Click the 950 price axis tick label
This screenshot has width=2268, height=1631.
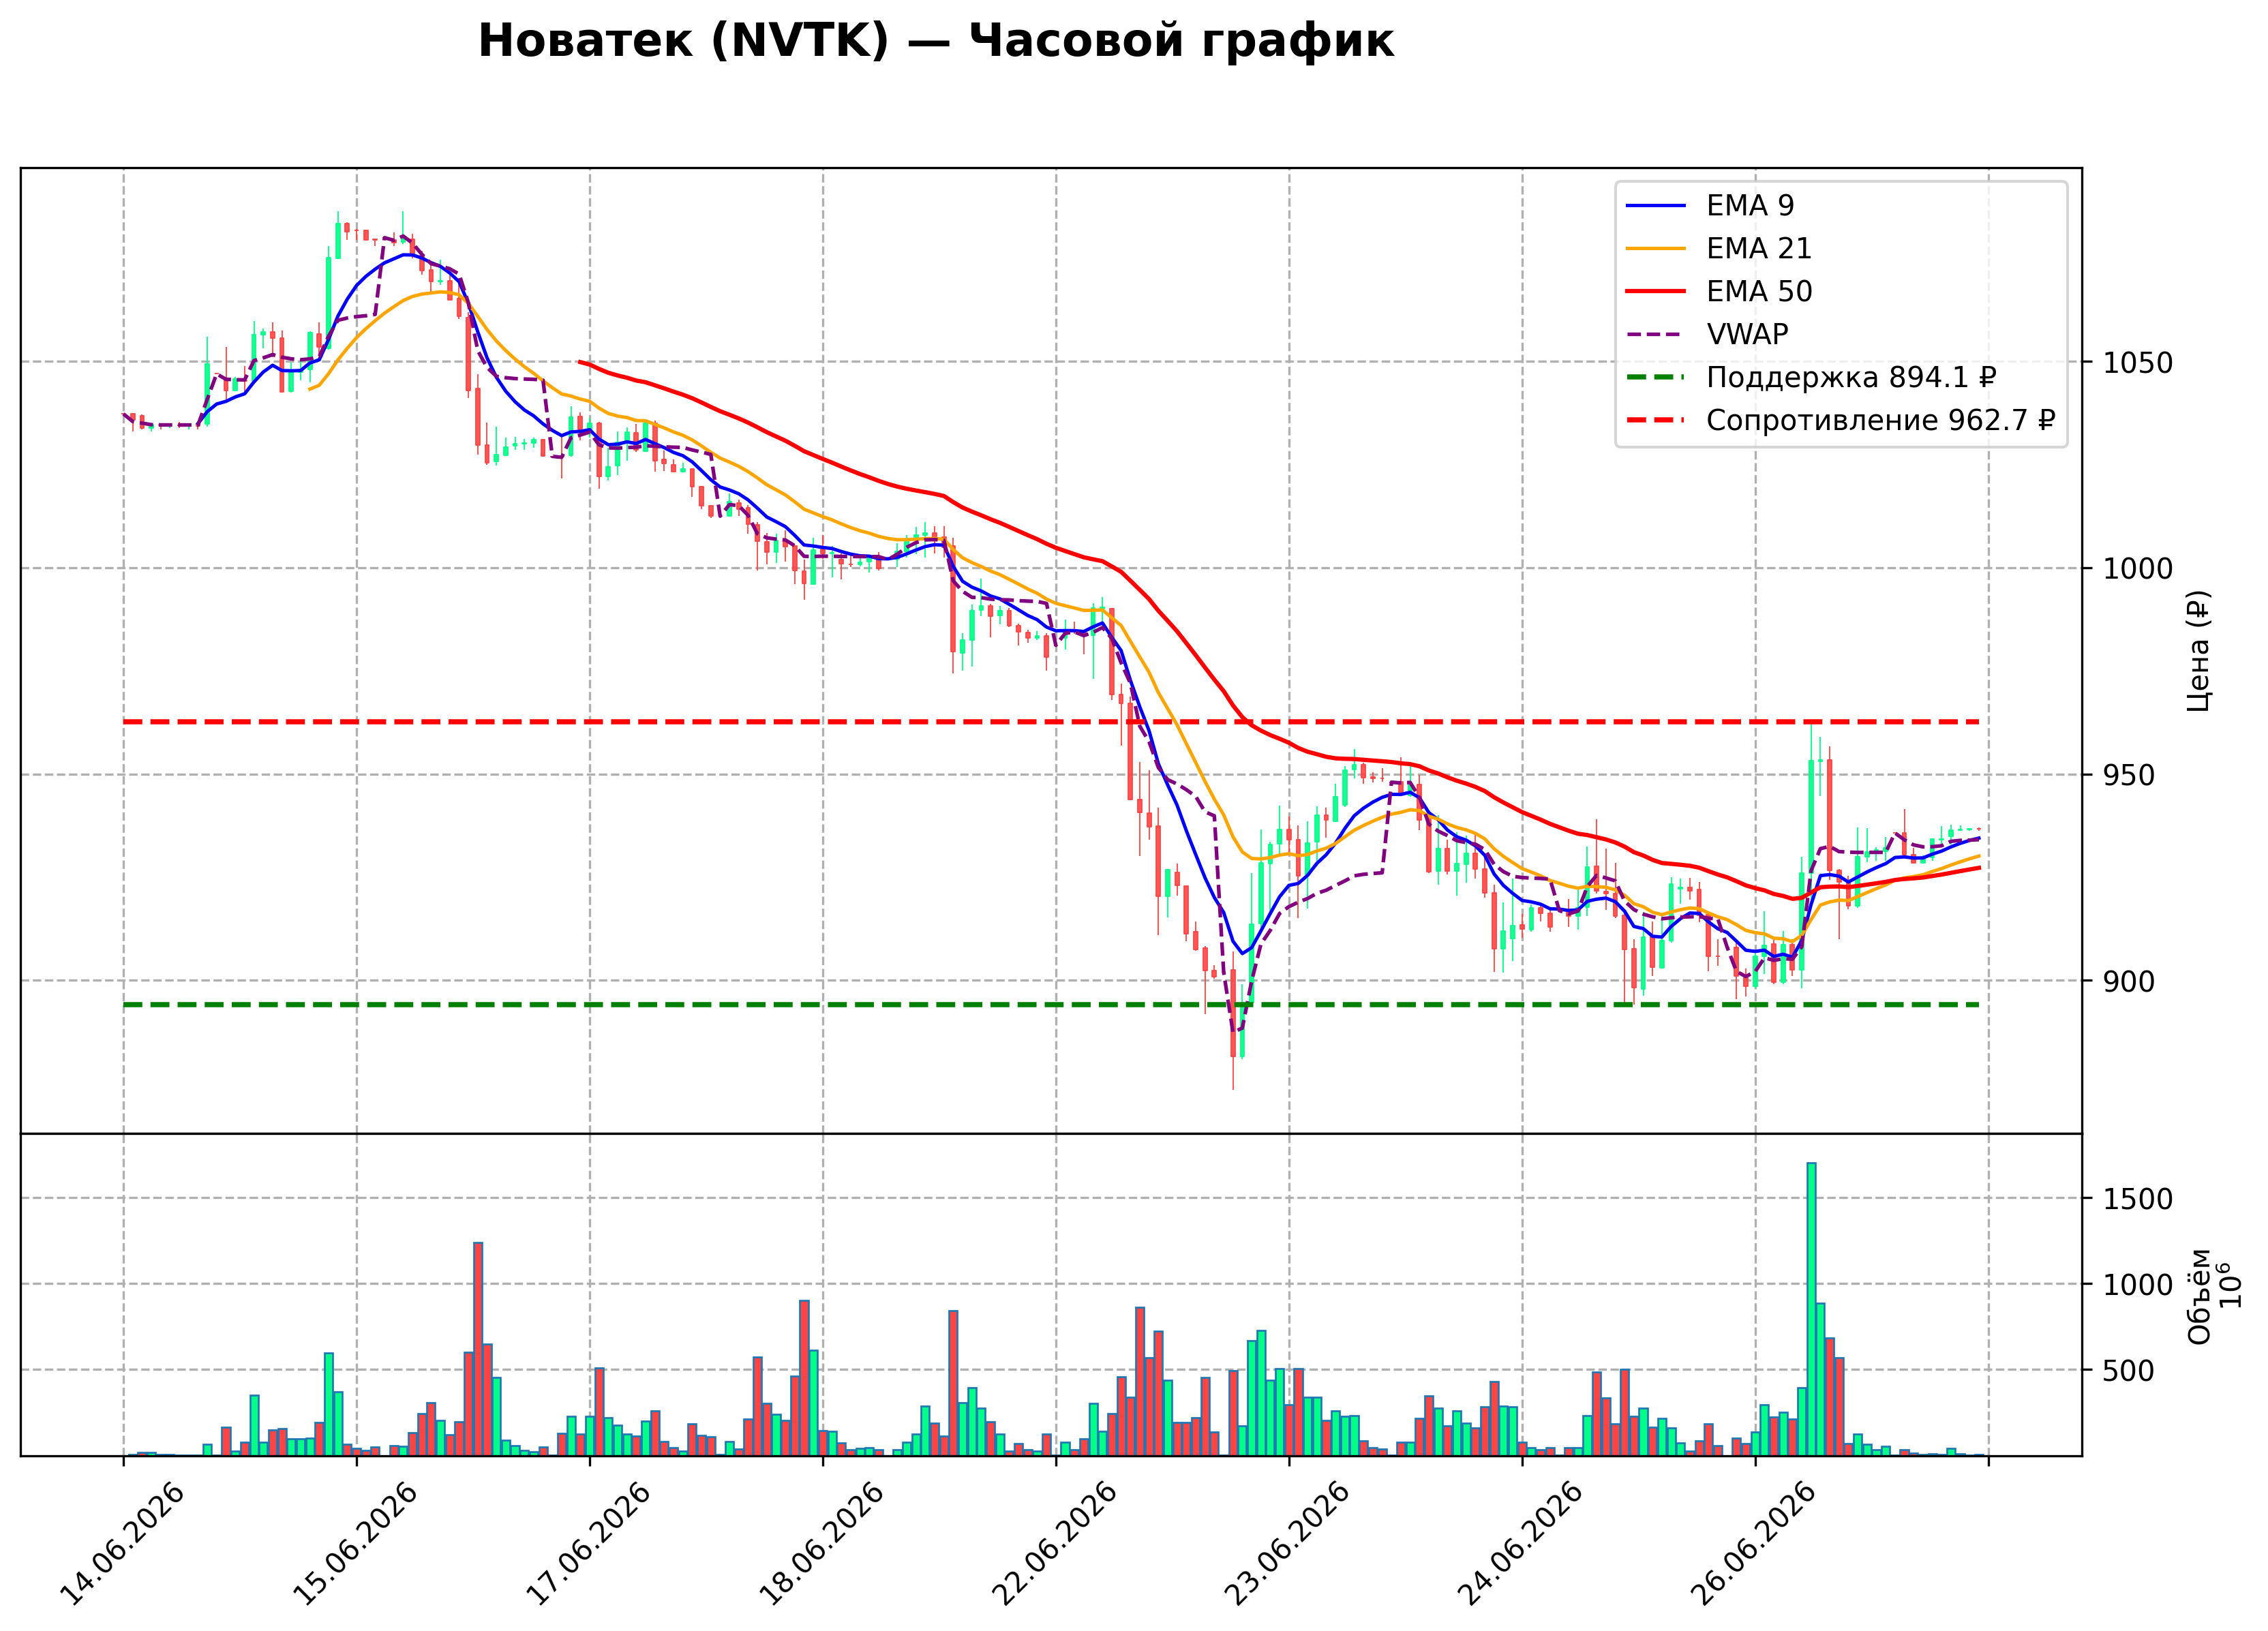click(2129, 775)
